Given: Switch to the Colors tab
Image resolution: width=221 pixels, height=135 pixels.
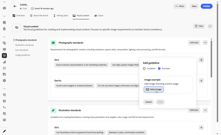Looking at the screenshot, I should (99, 16).
